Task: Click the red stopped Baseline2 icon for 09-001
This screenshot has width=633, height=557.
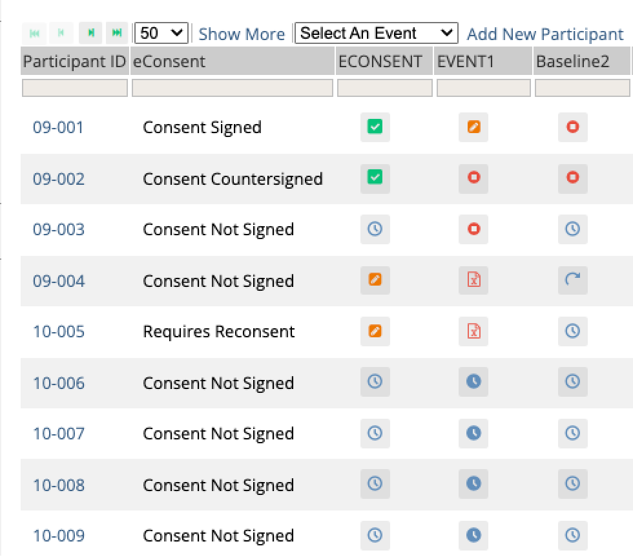Action: (x=572, y=127)
